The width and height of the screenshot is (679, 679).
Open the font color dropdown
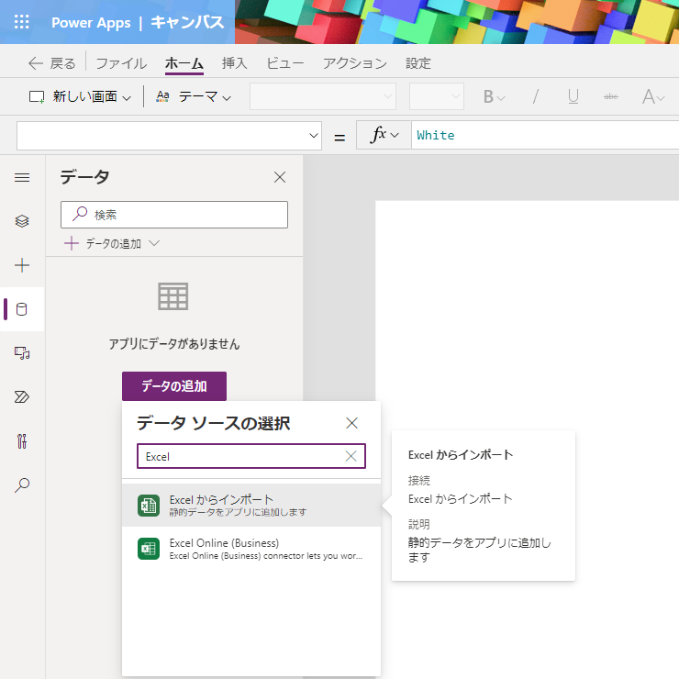[x=653, y=96]
